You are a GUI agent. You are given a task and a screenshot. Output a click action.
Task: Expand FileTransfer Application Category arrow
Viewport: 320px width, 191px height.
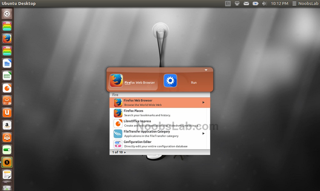(x=203, y=133)
